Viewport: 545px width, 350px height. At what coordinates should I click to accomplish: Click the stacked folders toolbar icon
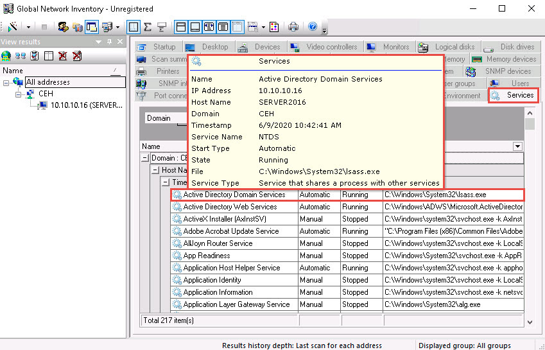point(77,27)
